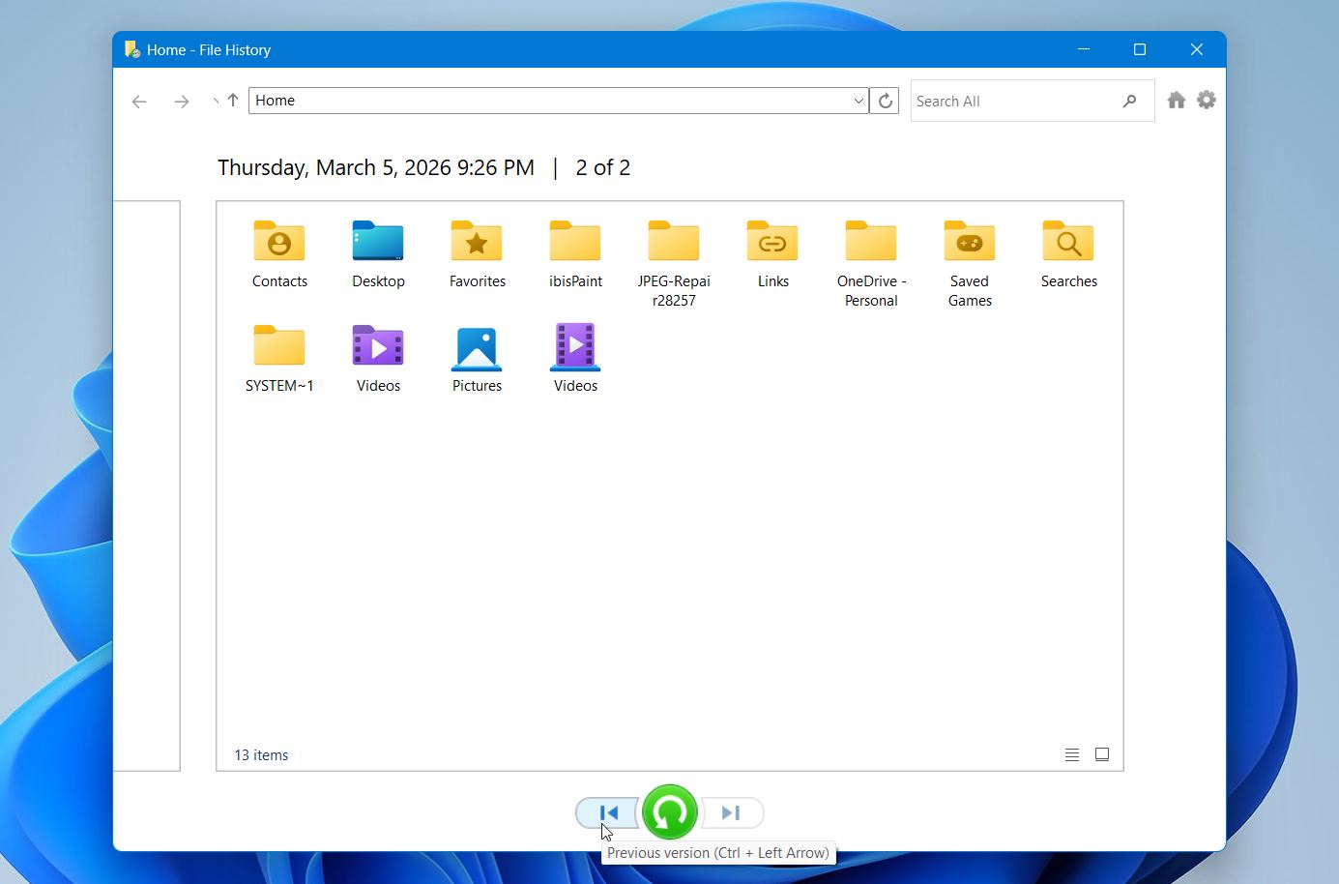The width and height of the screenshot is (1339, 884).
Task: Click inside the Search All field
Action: coord(1005,100)
